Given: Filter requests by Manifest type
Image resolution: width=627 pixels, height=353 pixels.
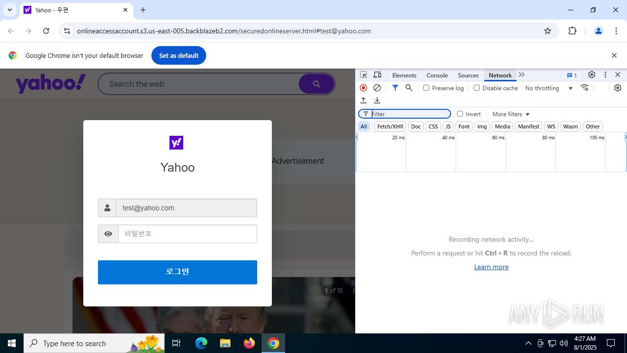Looking at the screenshot, I should 529,126.
